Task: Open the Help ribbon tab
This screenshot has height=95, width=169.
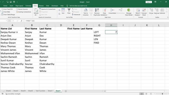Action: point(62,6)
